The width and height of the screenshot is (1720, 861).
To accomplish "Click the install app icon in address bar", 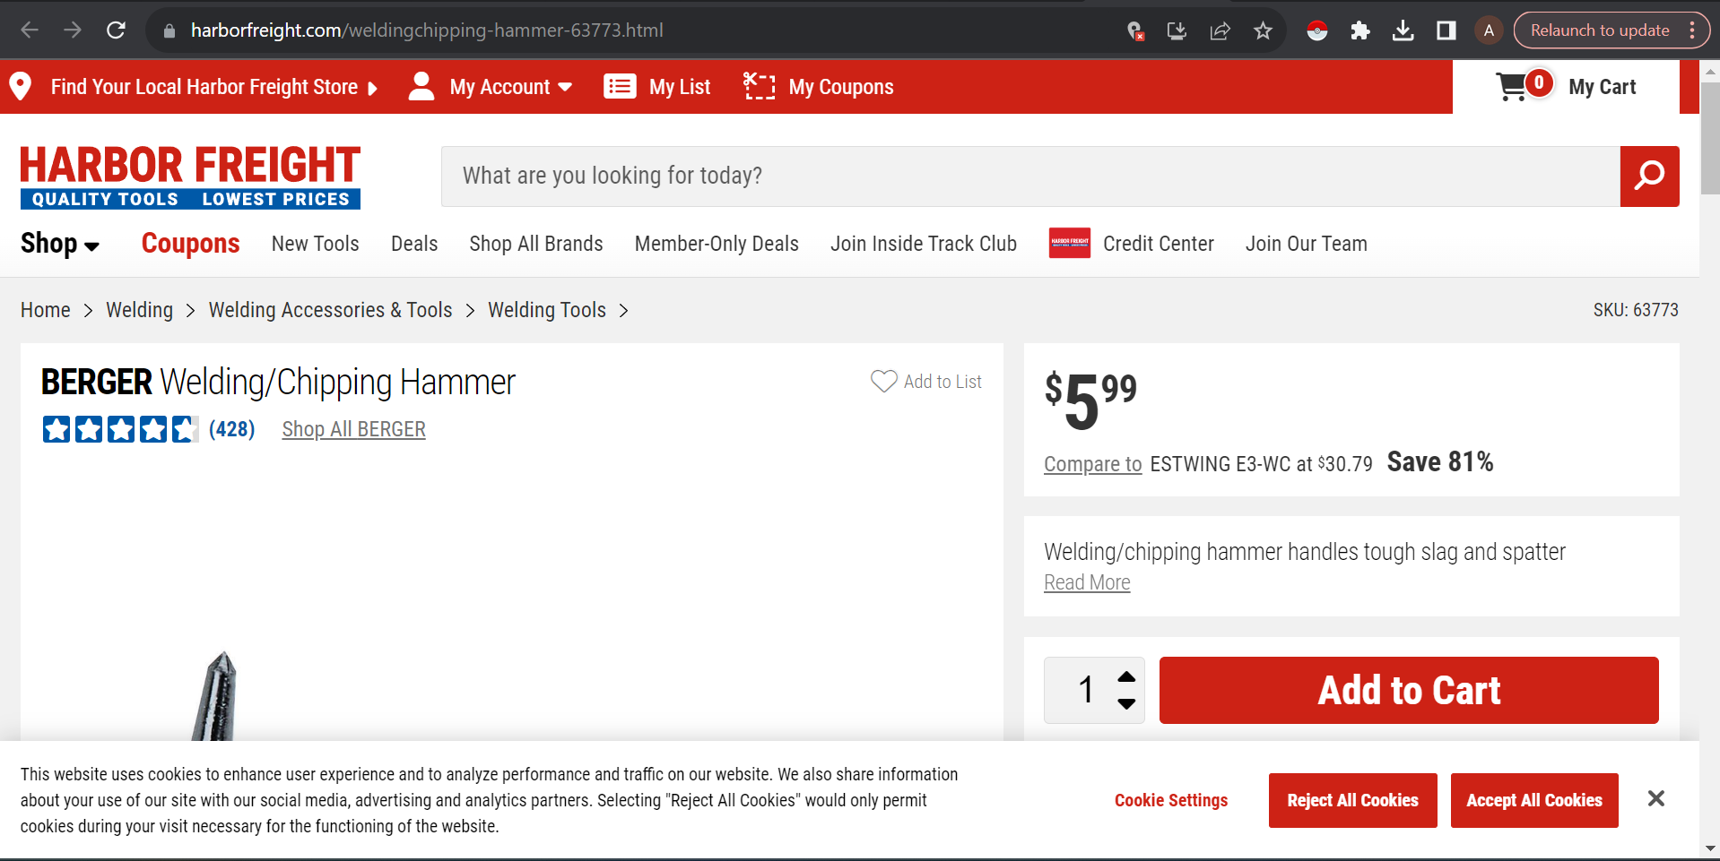I will 1177,31.
